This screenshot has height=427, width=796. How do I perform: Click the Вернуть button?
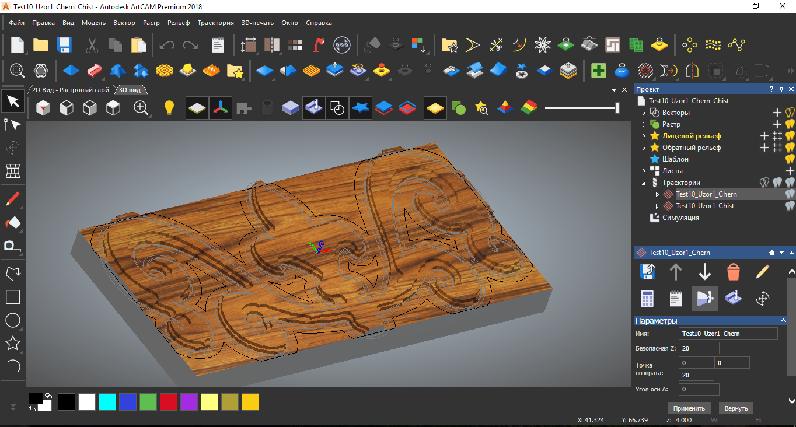(x=736, y=408)
